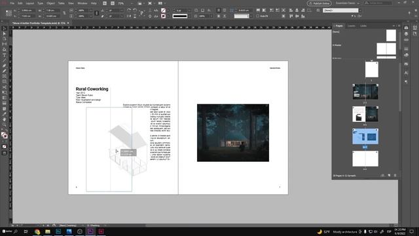The image size is (419, 236).
Task: Select the Eyedropper tool
Action: pos(5,114)
